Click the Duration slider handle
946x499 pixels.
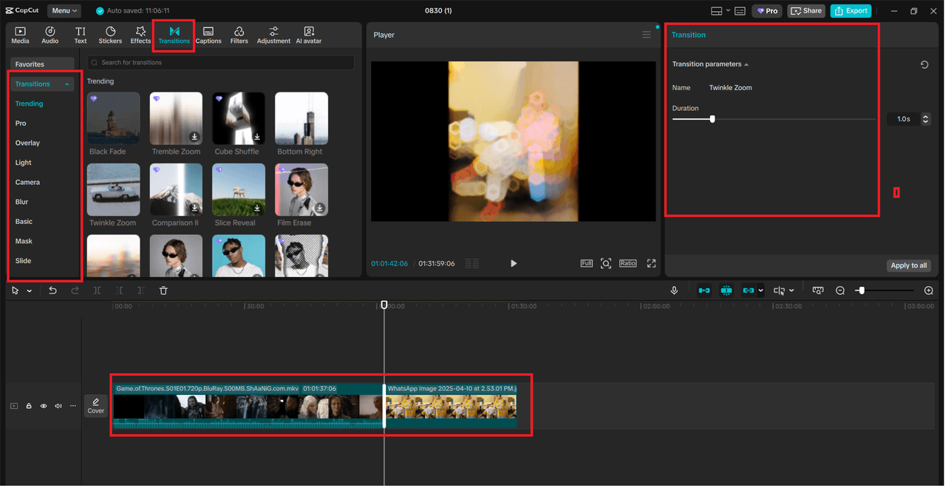[x=712, y=119]
